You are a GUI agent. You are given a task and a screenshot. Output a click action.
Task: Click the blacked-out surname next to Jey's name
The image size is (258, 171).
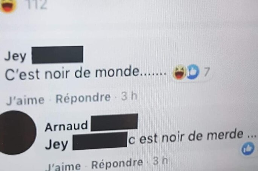tap(57, 55)
